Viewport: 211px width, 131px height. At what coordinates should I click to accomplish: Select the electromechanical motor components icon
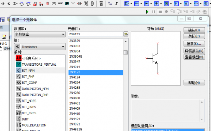tap(79, 3)
